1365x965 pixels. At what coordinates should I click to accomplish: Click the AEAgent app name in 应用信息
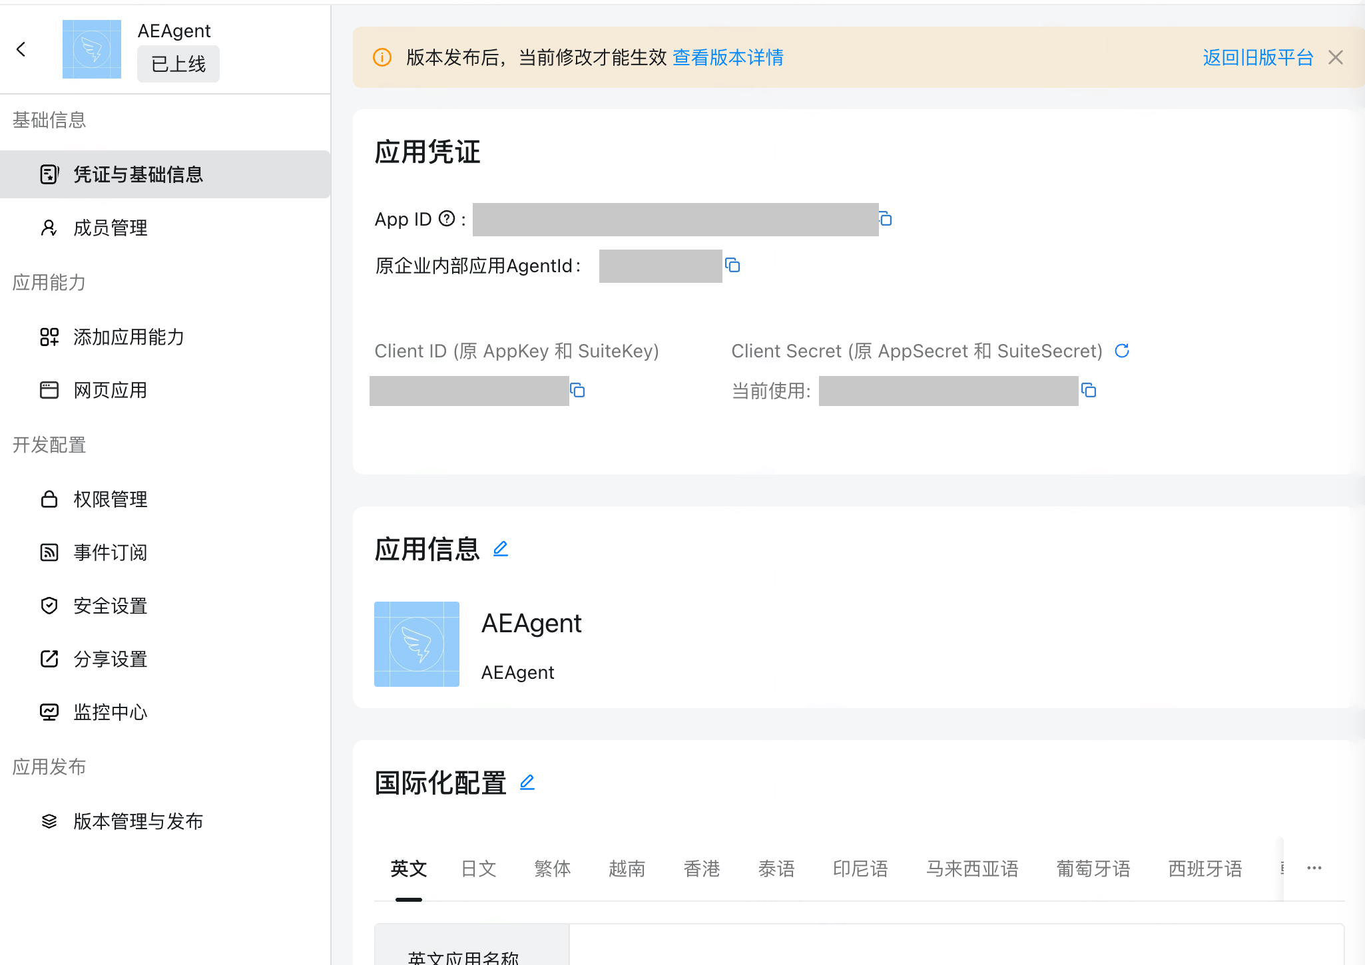click(x=531, y=624)
